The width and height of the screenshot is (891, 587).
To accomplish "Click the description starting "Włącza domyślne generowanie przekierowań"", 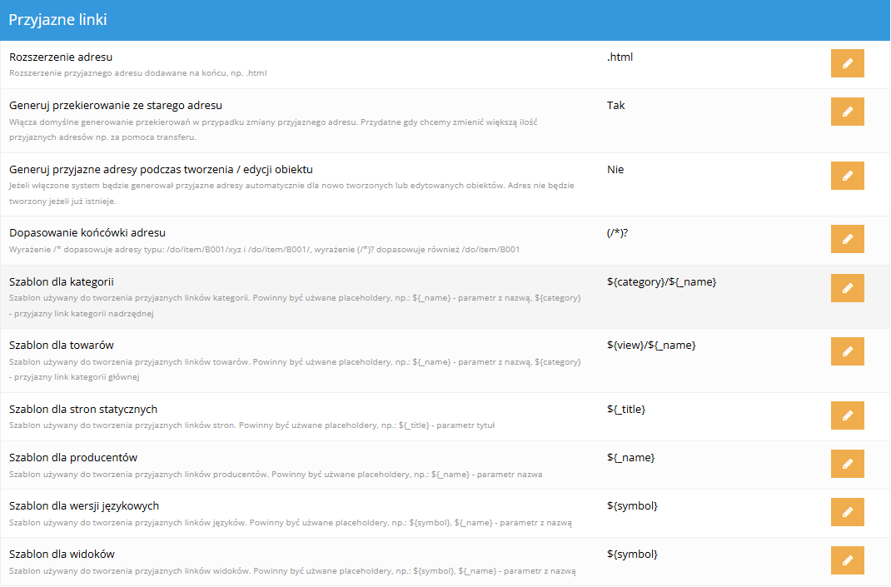I will coord(273,130).
